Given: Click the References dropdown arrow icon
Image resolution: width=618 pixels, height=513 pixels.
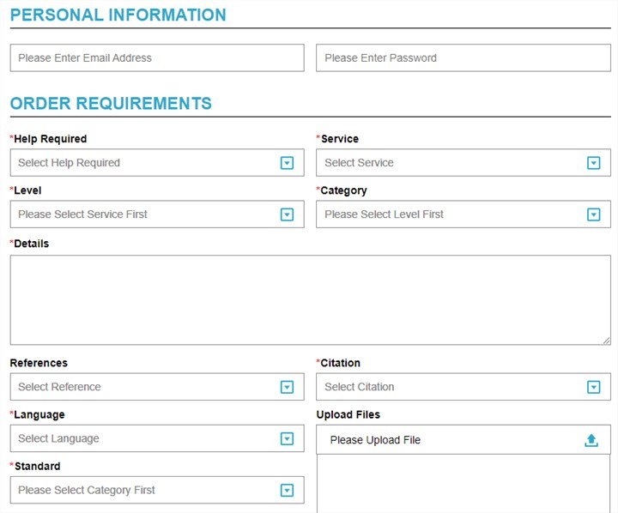Looking at the screenshot, I should tap(287, 387).
